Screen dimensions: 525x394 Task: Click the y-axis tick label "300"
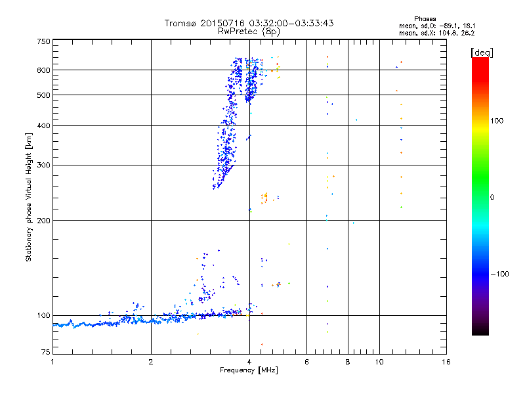point(43,165)
